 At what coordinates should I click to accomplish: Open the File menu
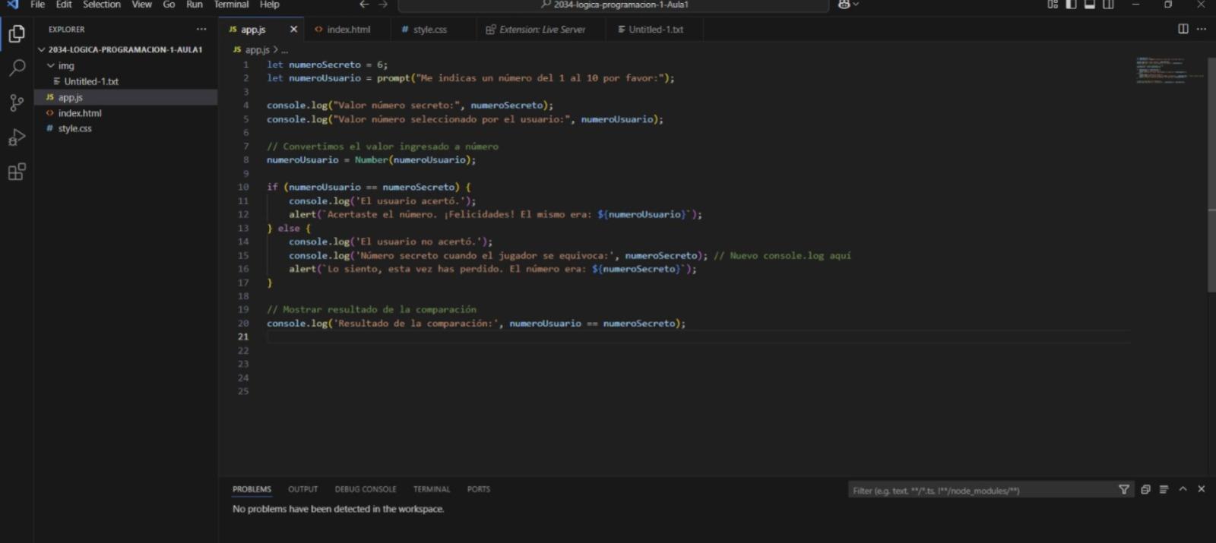point(37,5)
